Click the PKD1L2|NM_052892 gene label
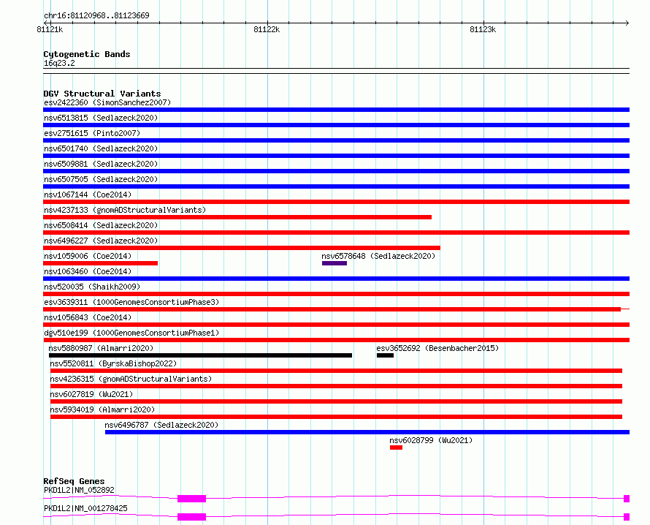 [x=79, y=490]
